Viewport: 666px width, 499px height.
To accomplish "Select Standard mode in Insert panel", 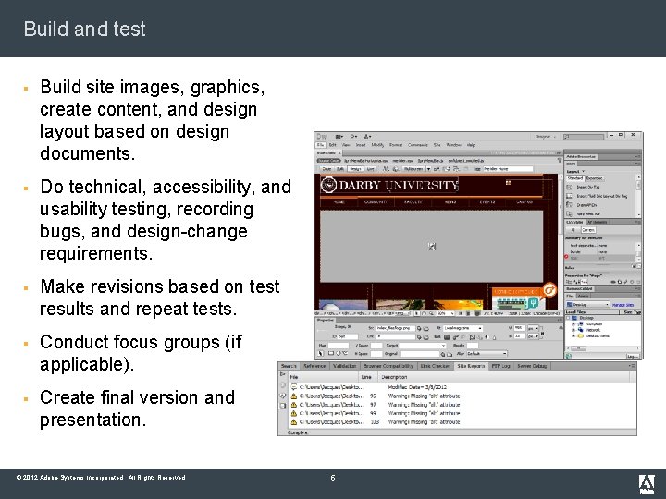I will 575,178.
